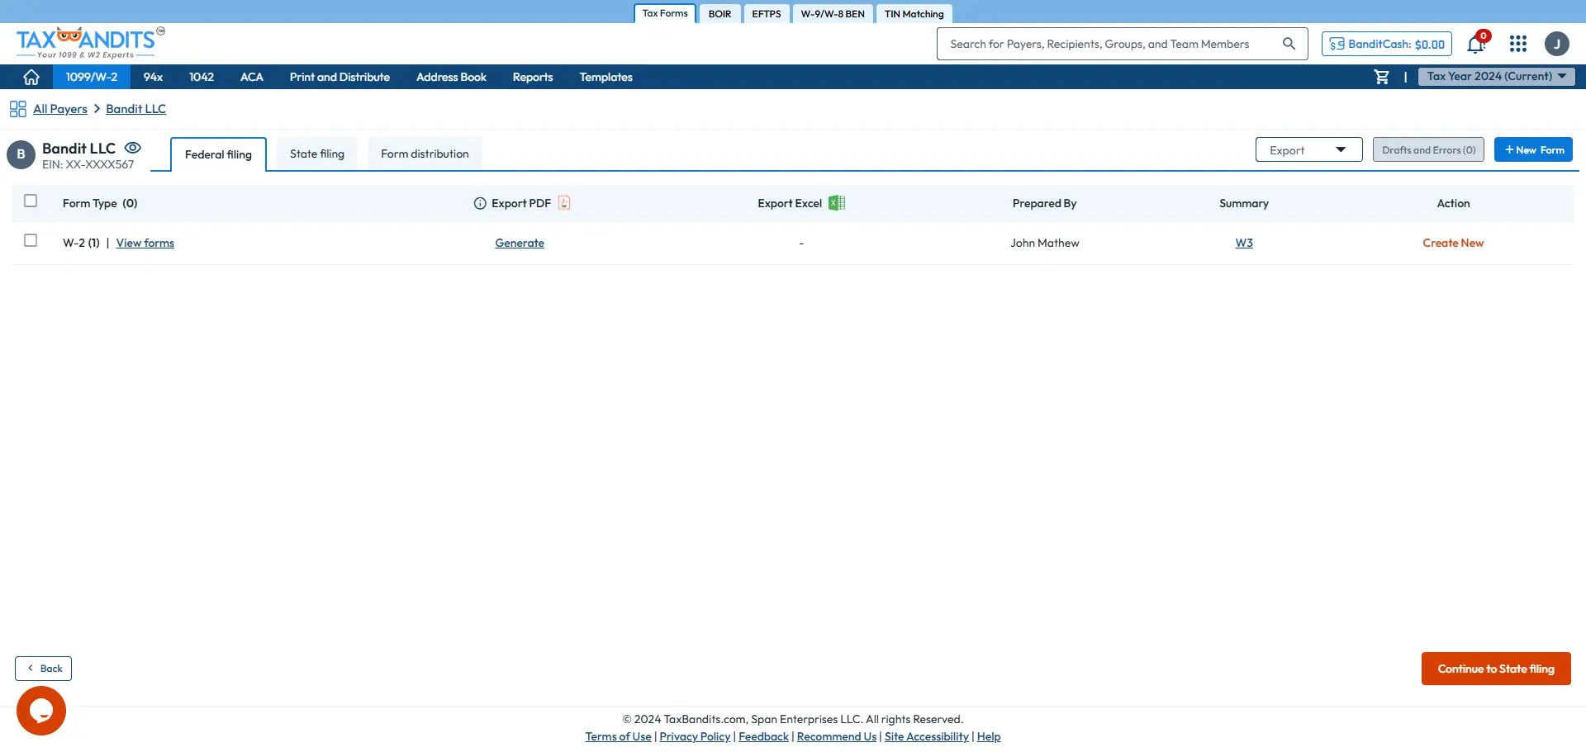This screenshot has width=1586, height=752.
Task: Open the All Payers breadcrumb link
Action: point(60,109)
